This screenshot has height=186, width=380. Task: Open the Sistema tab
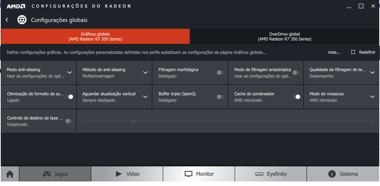click(343, 174)
